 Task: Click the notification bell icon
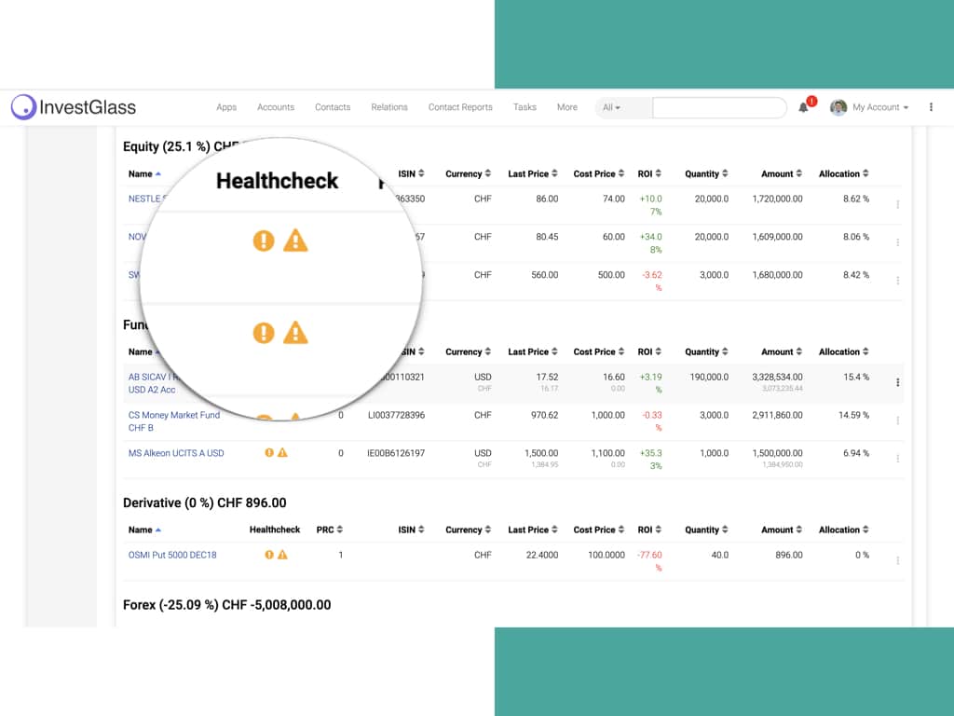click(x=805, y=107)
